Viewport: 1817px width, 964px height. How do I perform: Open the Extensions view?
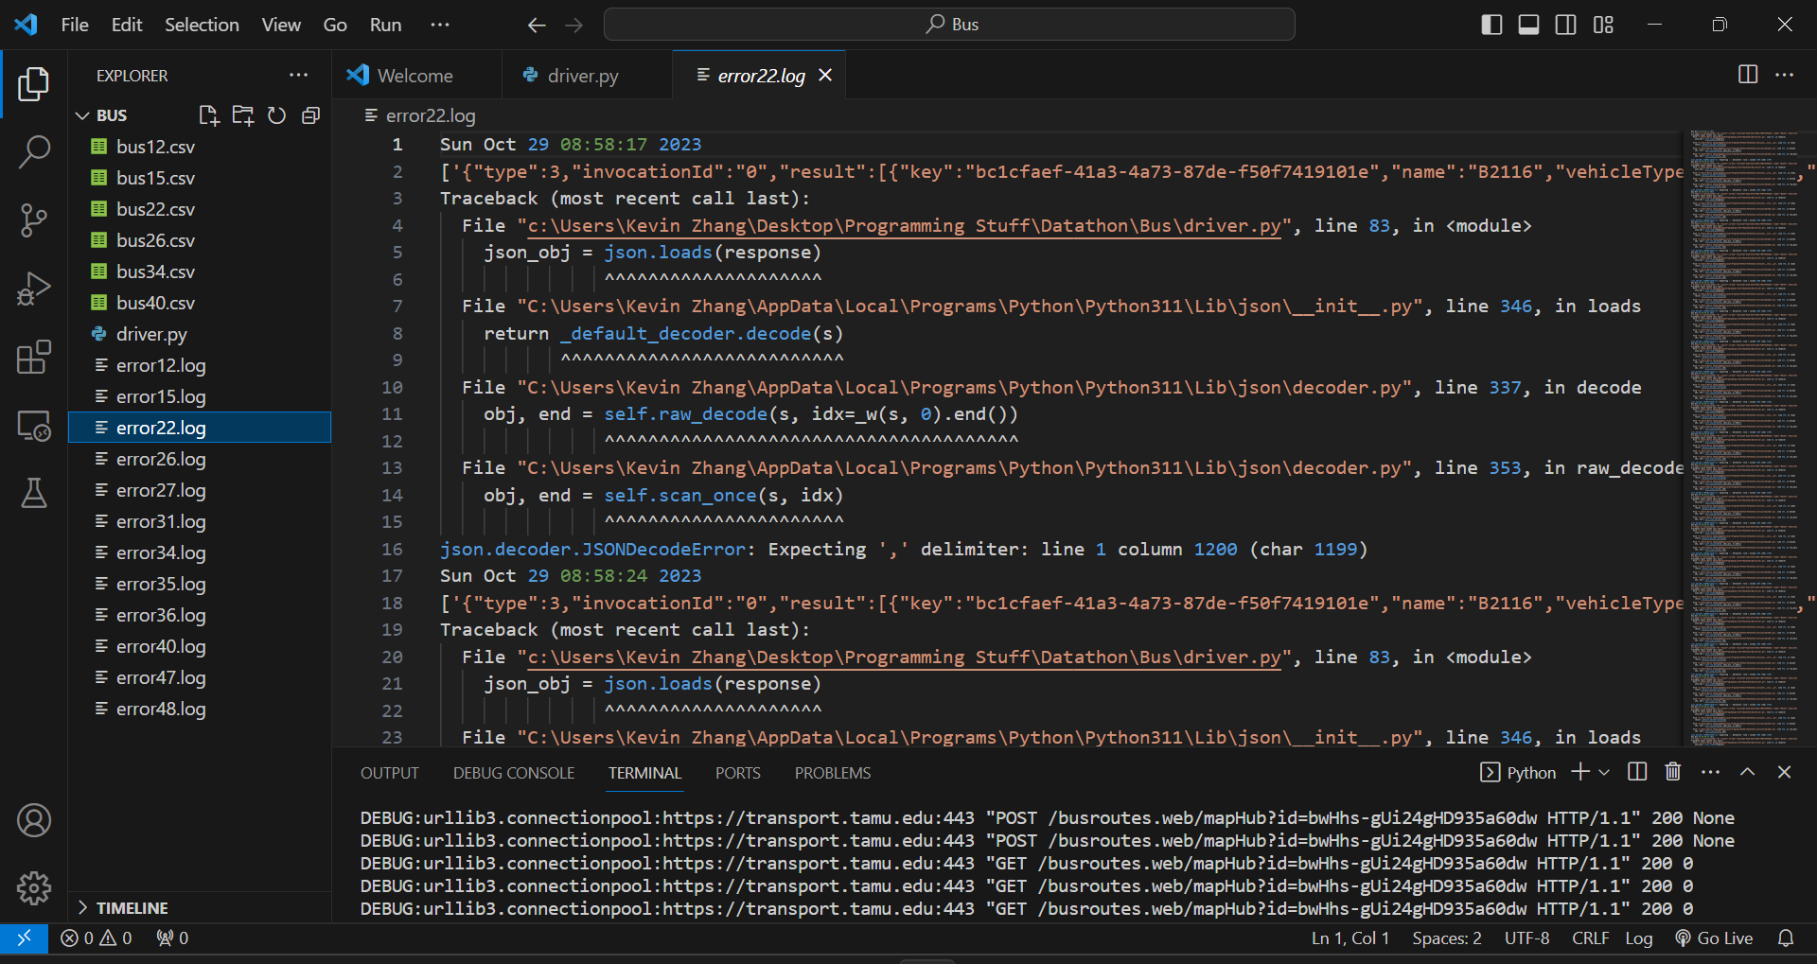34,357
